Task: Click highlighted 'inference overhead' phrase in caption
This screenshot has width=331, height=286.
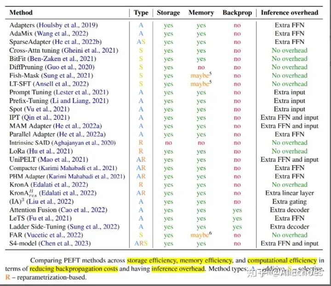Action: tap(178, 269)
